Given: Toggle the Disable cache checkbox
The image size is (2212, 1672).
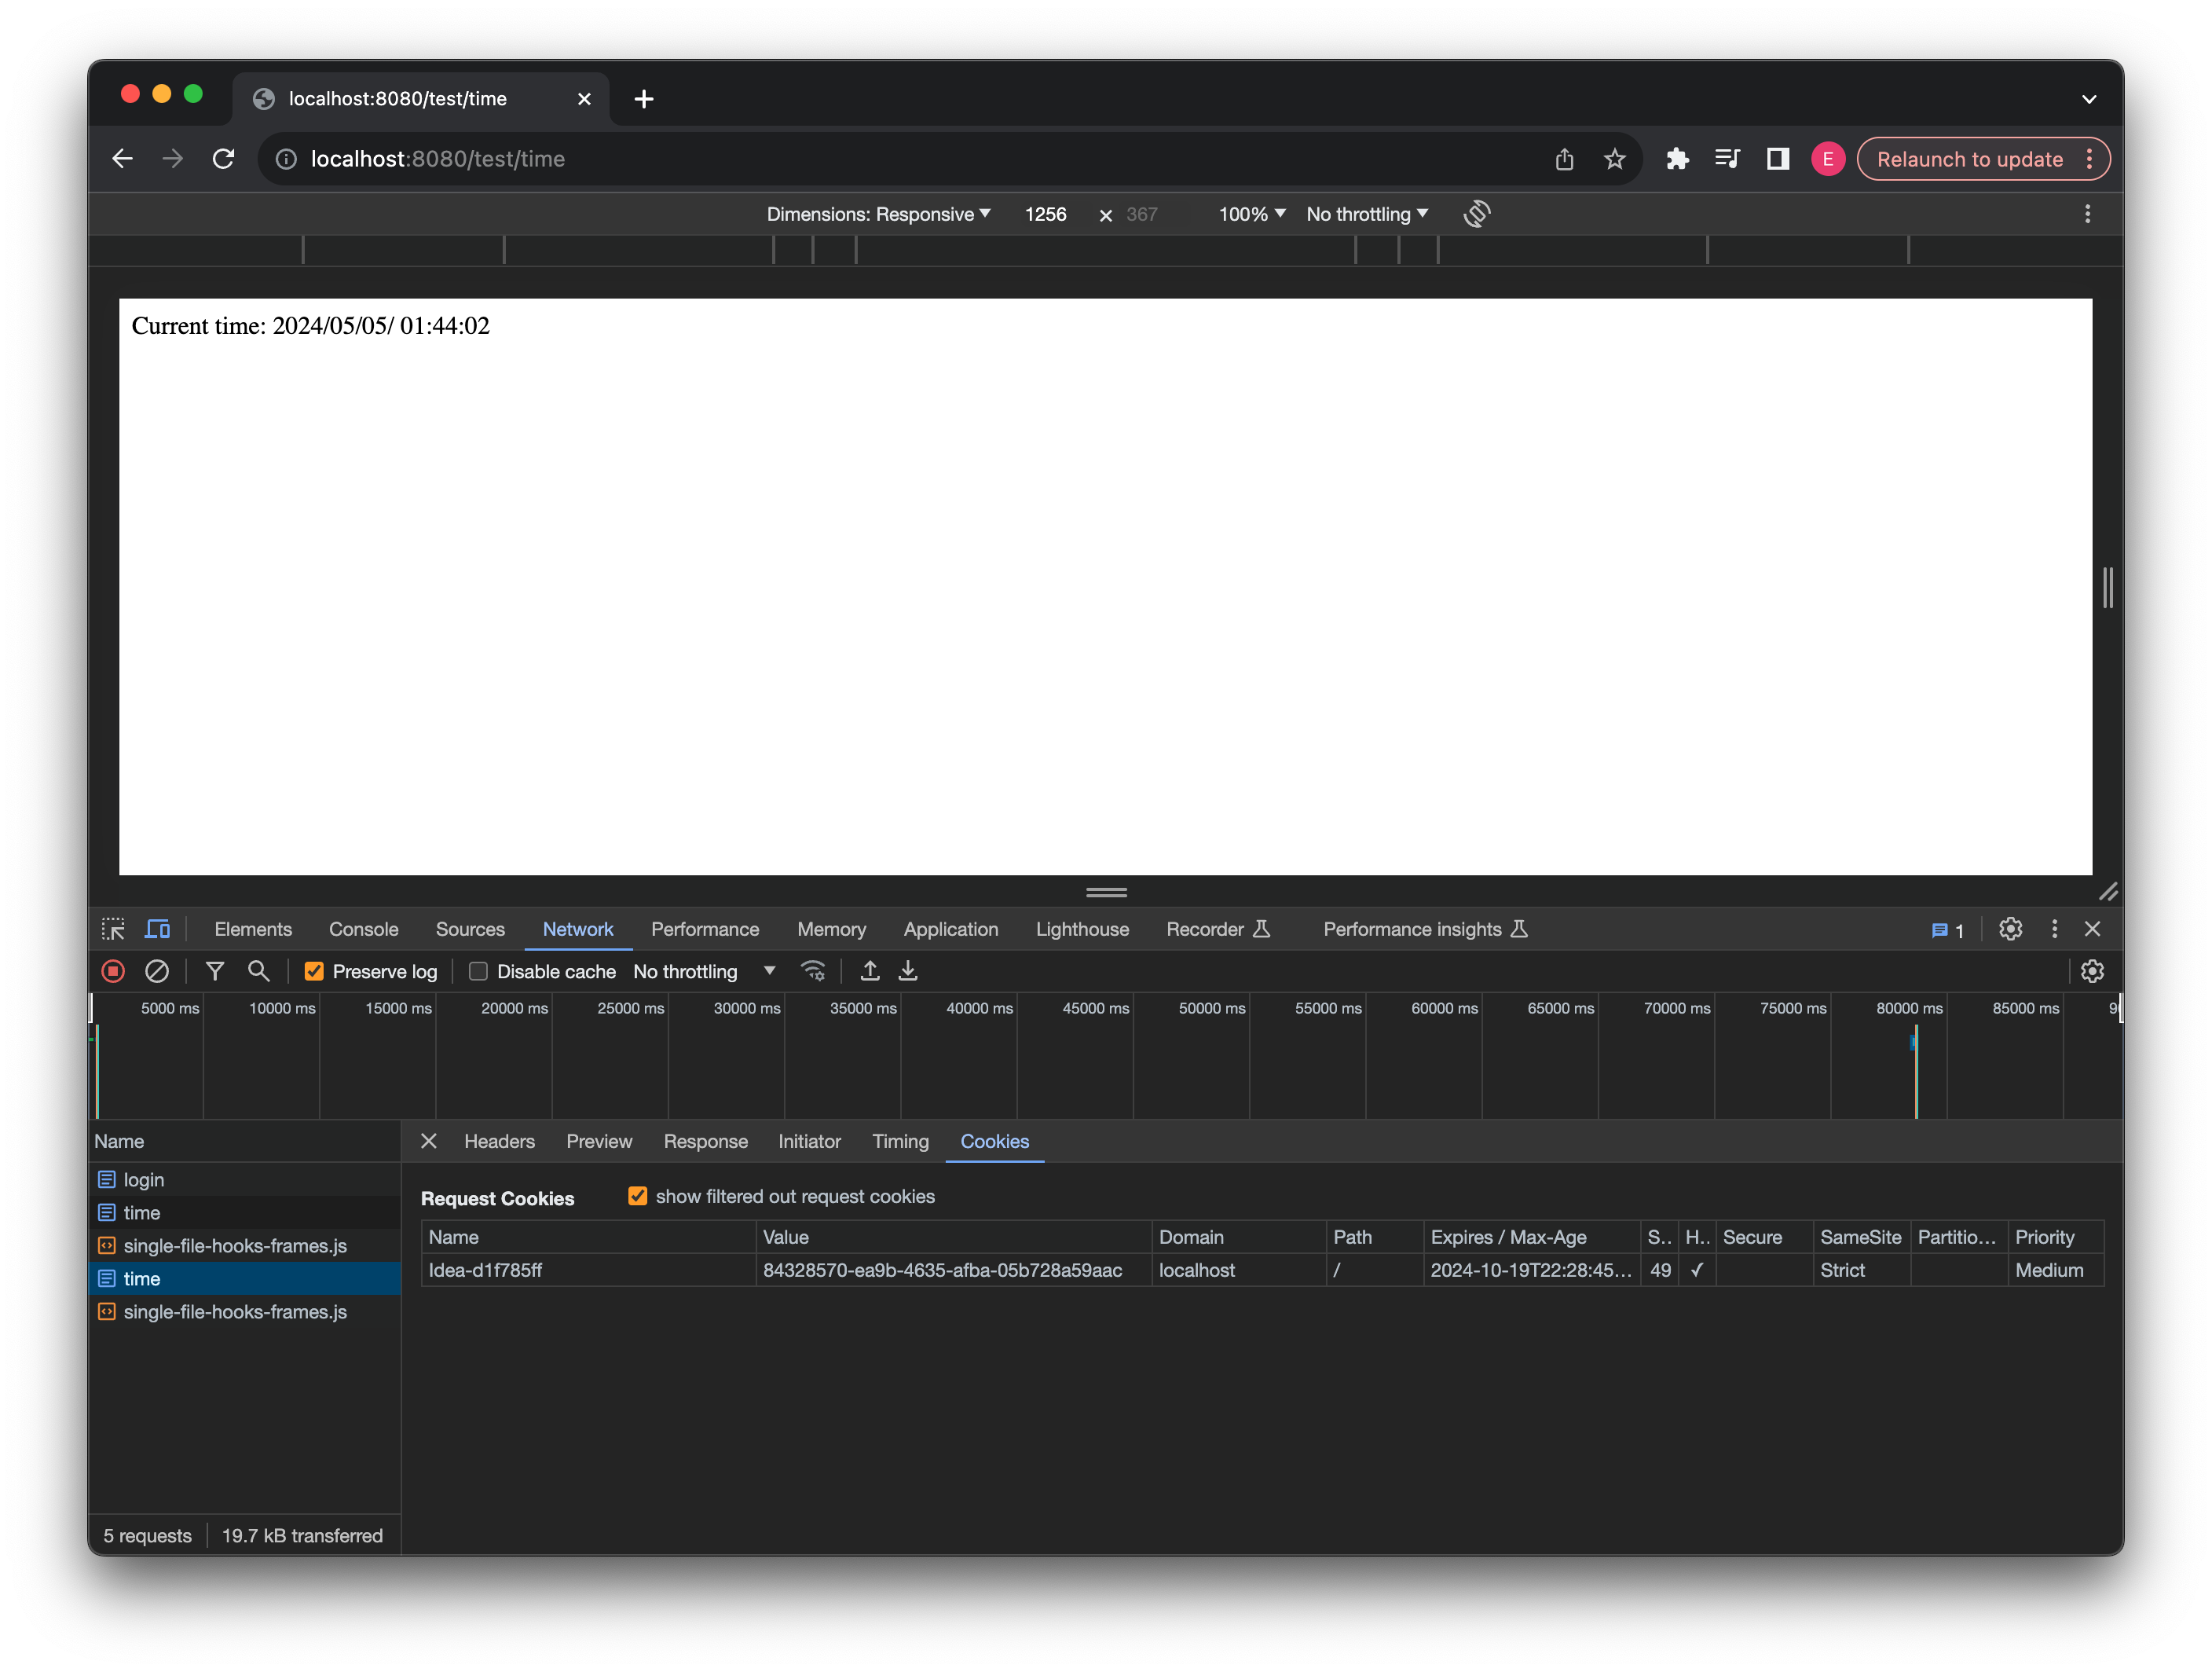Looking at the screenshot, I should click(x=478, y=971).
